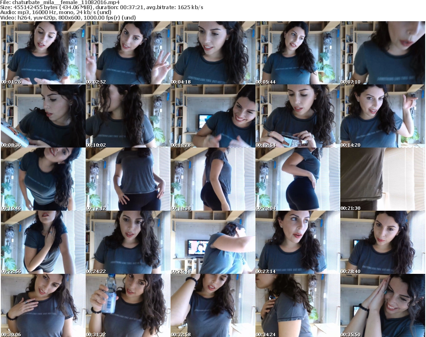Open the frame marked 00:04:18
The width and height of the screenshot is (426, 337).
click(x=213, y=53)
